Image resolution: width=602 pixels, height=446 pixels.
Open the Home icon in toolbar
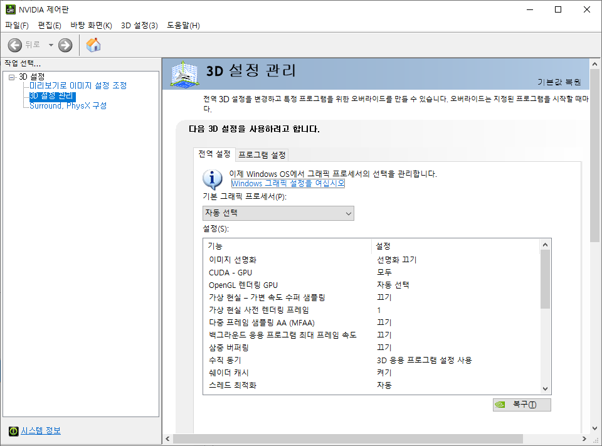[93, 45]
